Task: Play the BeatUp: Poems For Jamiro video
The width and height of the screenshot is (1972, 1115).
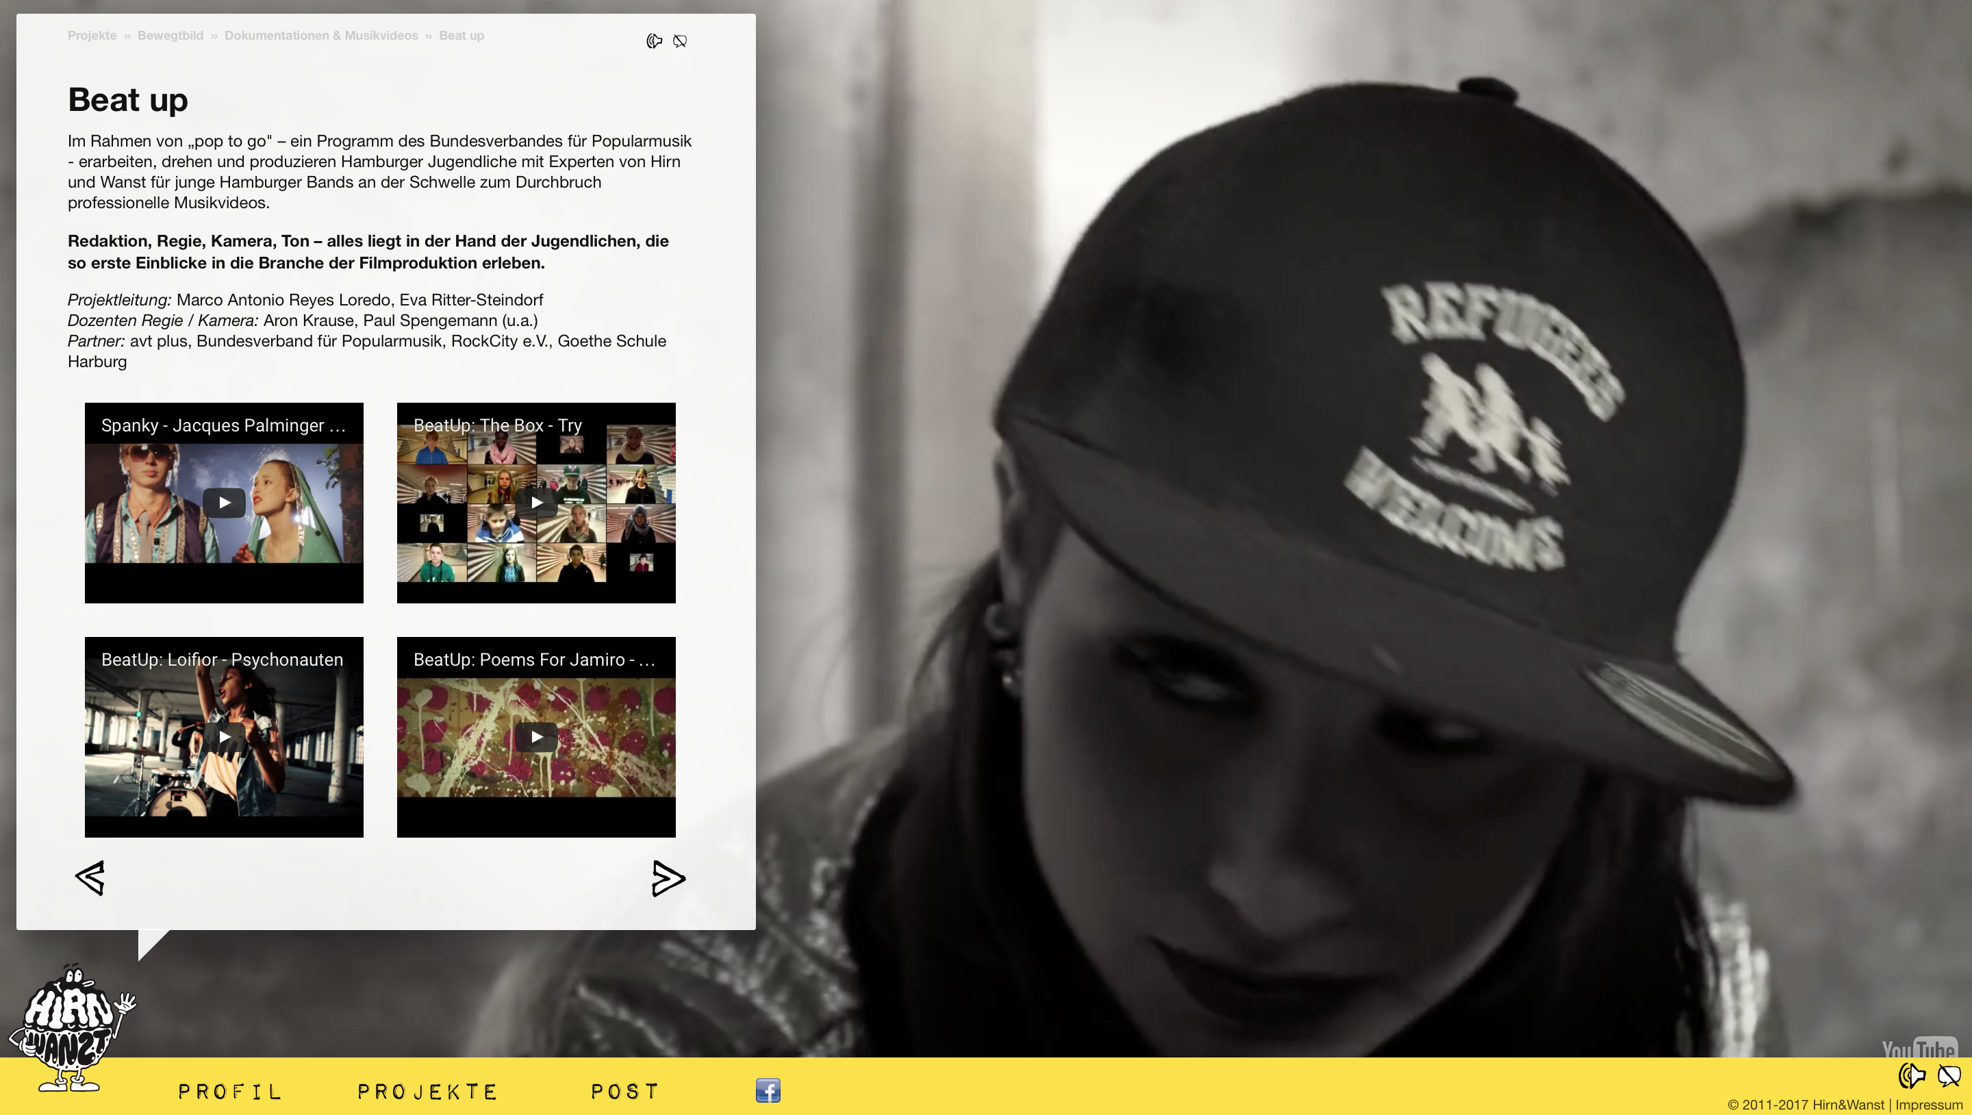Action: click(537, 737)
